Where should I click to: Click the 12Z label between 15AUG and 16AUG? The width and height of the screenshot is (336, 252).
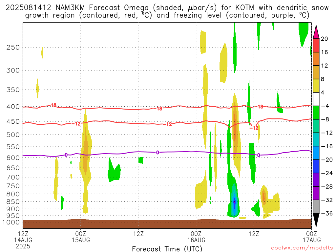(138, 234)
